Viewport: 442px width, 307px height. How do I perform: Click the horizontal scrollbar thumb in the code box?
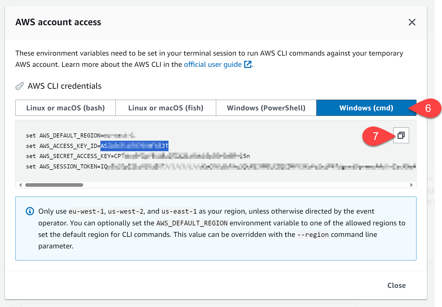point(54,185)
